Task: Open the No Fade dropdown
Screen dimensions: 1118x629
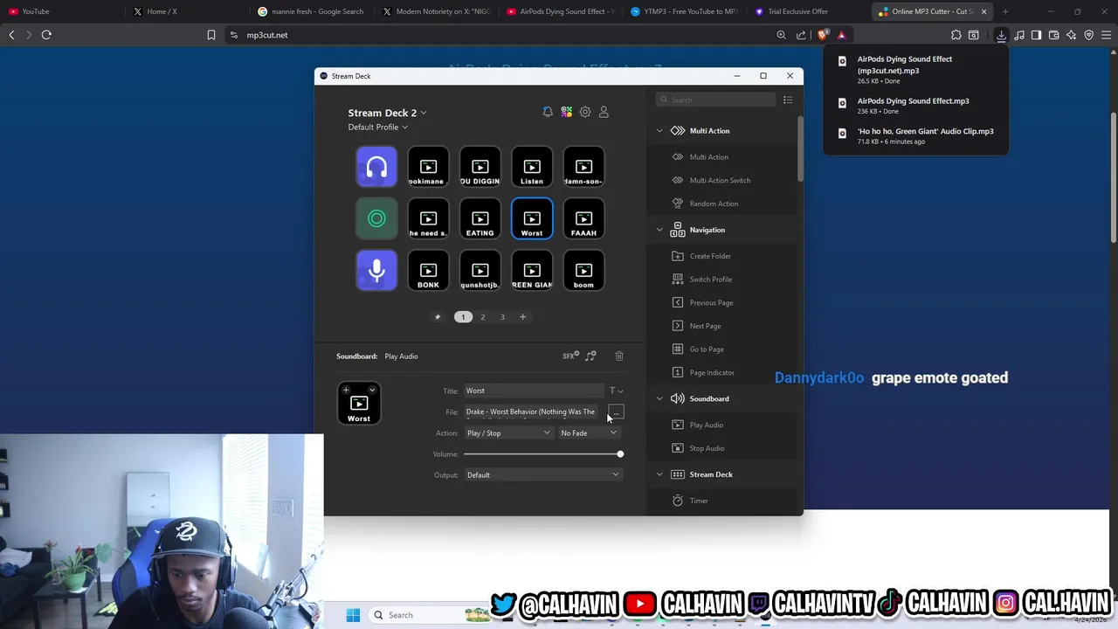Action: (x=589, y=433)
